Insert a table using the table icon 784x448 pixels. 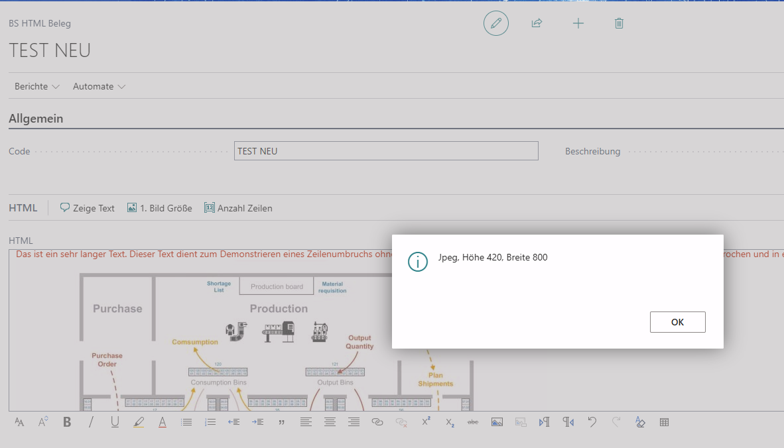coord(664,421)
